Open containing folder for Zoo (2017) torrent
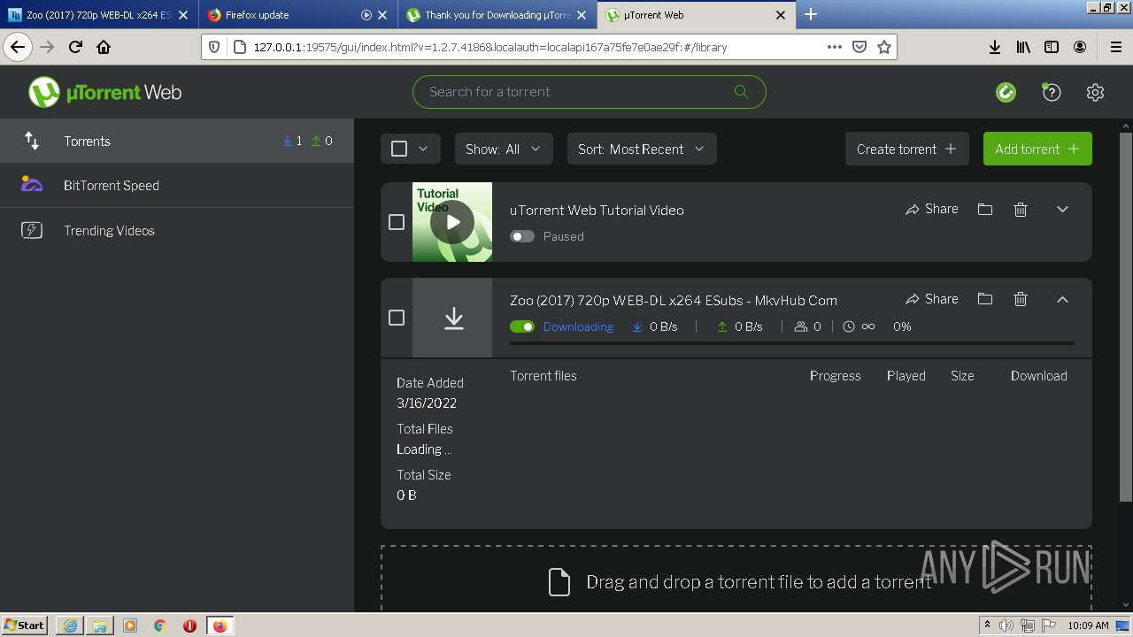This screenshot has width=1133, height=637. coord(984,299)
